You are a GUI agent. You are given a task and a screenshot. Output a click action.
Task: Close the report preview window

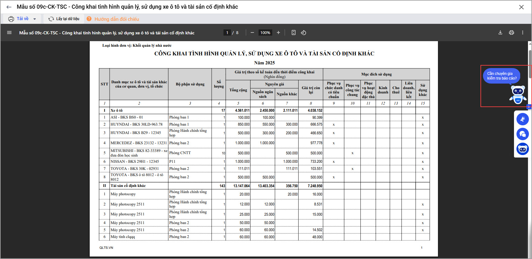pyautogui.click(x=521, y=7)
